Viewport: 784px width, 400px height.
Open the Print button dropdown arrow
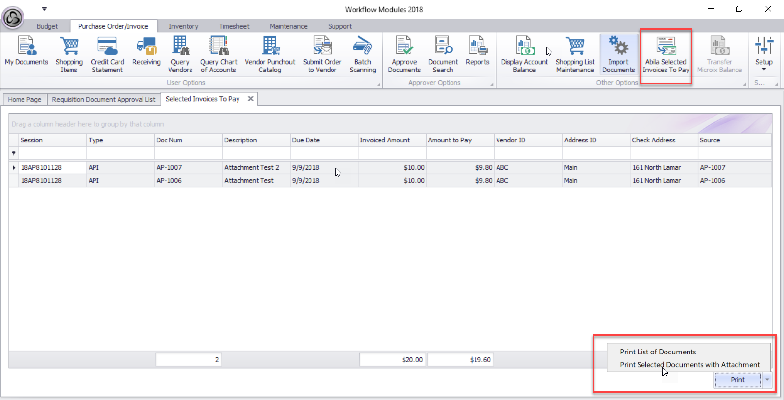click(x=767, y=380)
